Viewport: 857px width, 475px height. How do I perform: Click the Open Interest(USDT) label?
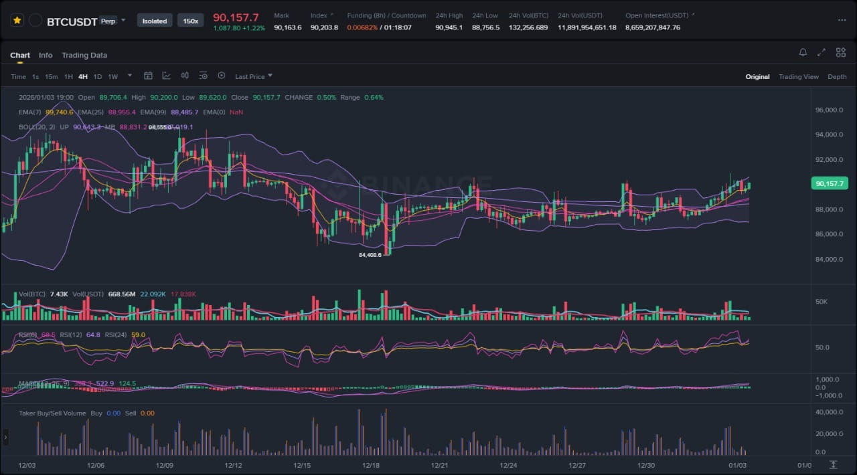[657, 15]
